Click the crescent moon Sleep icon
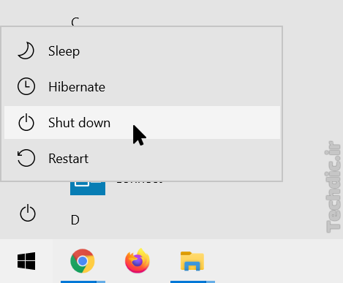This screenshot has height=283, width=343. tap(26, 50)
